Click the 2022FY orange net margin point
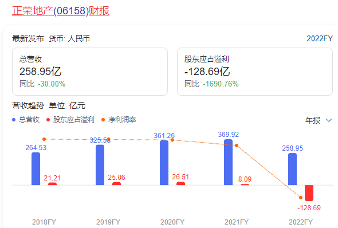 (x=301, y=198)
